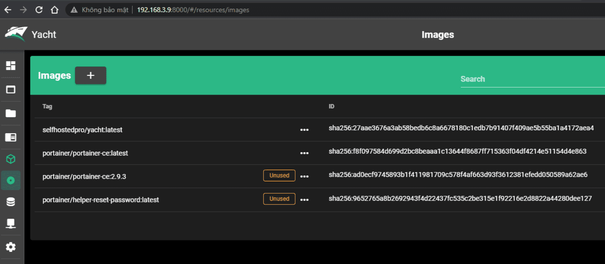Click the Unused badge on portainer-ce:2.9.3
605x264 pixels.
279,175
